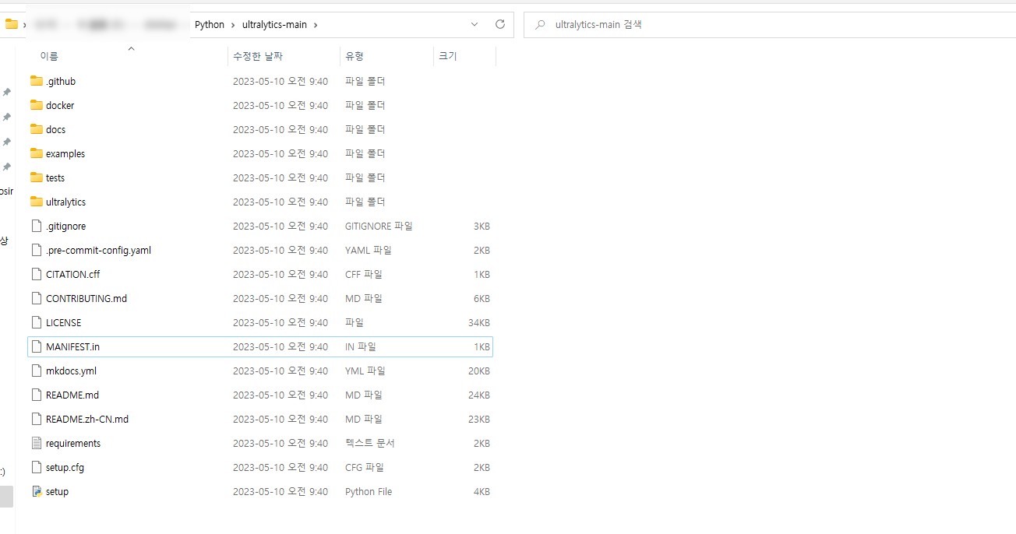Click ultralytics-main in the breadcrumb path

pos(274,24)
